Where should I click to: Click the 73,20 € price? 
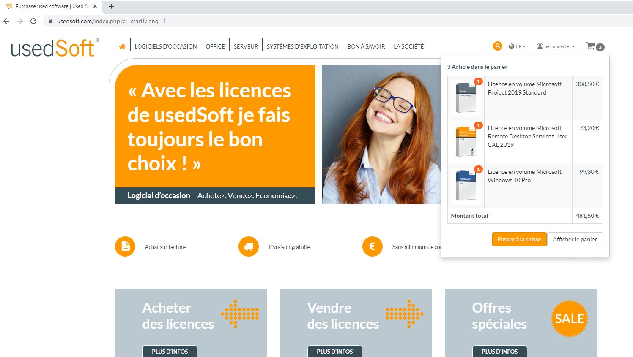tap(589, 128)
